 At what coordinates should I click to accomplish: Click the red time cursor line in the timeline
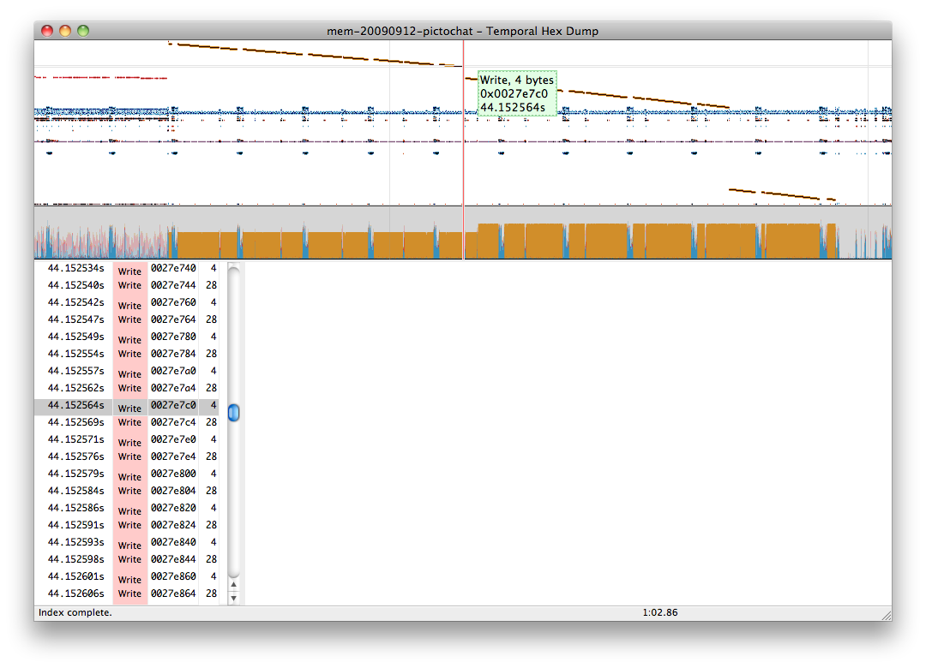pyautogui.click(x=464, y=150)
